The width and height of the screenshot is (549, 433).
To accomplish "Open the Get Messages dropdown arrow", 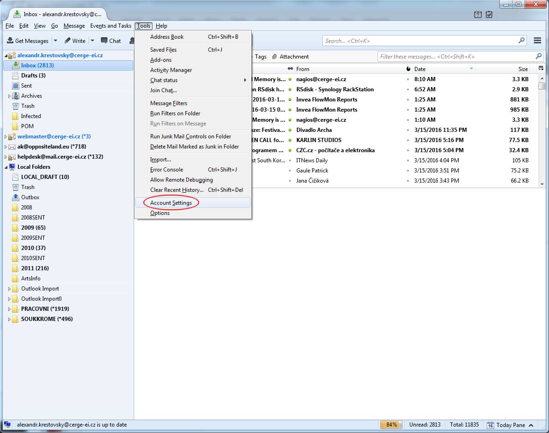I will coord(55,41).
